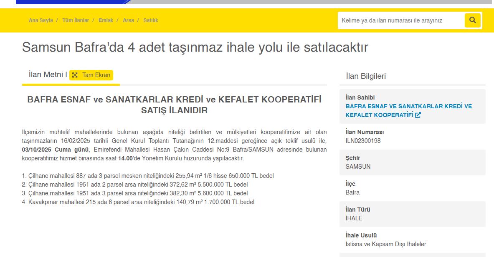Click the SATIŞ İLANIDIR announcement heading
The height and width of the screenshot is (257, 494).
174,110
